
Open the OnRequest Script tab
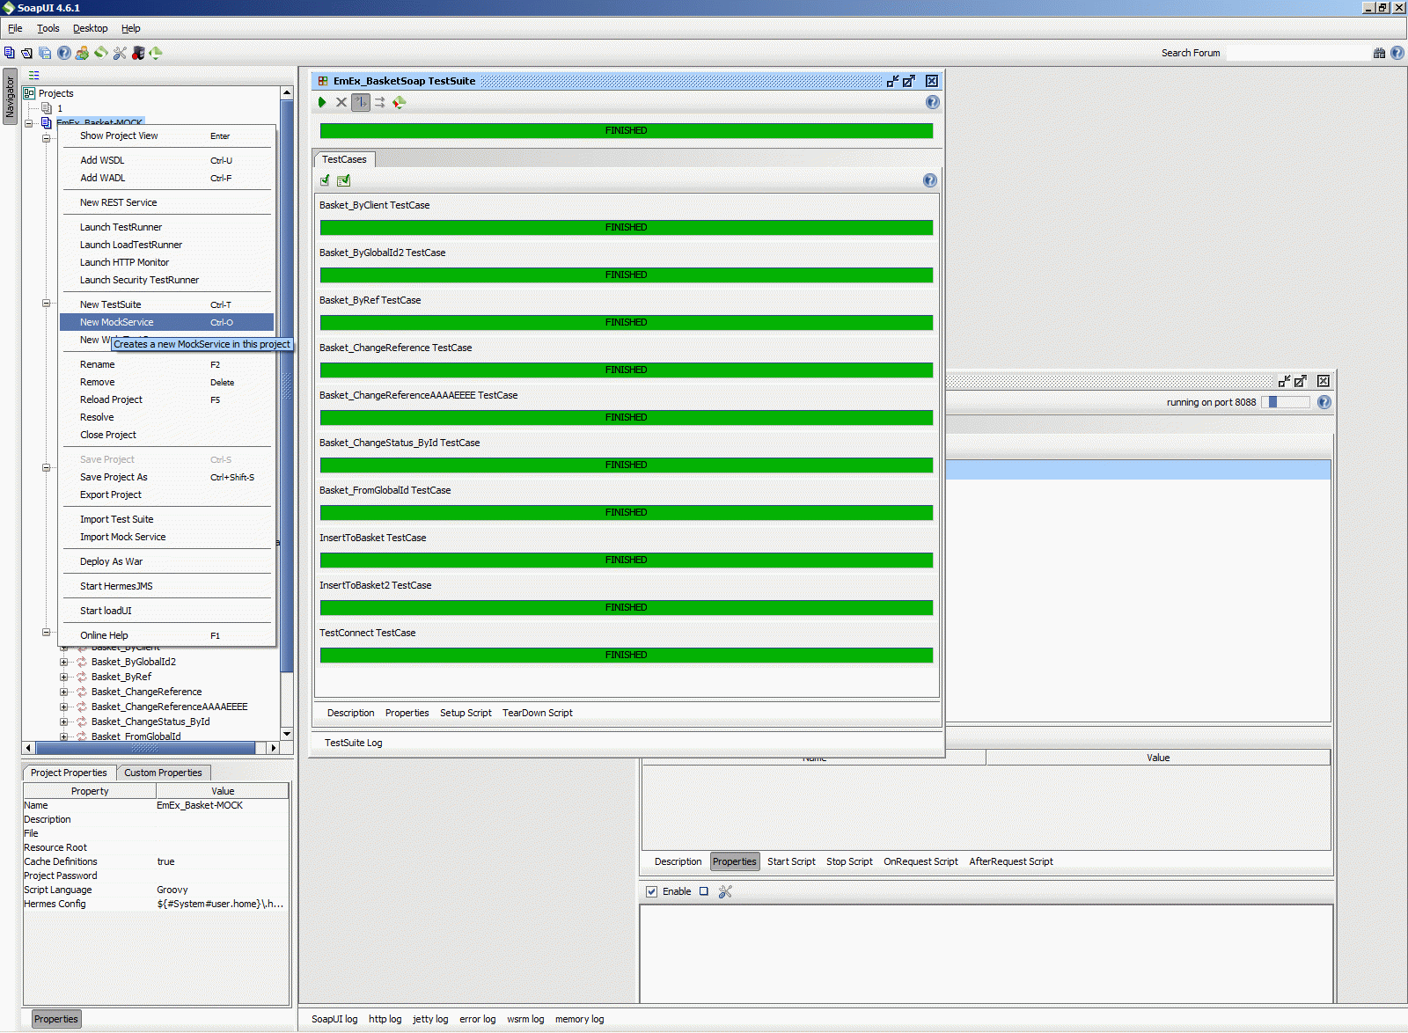(x=920, y=861)
